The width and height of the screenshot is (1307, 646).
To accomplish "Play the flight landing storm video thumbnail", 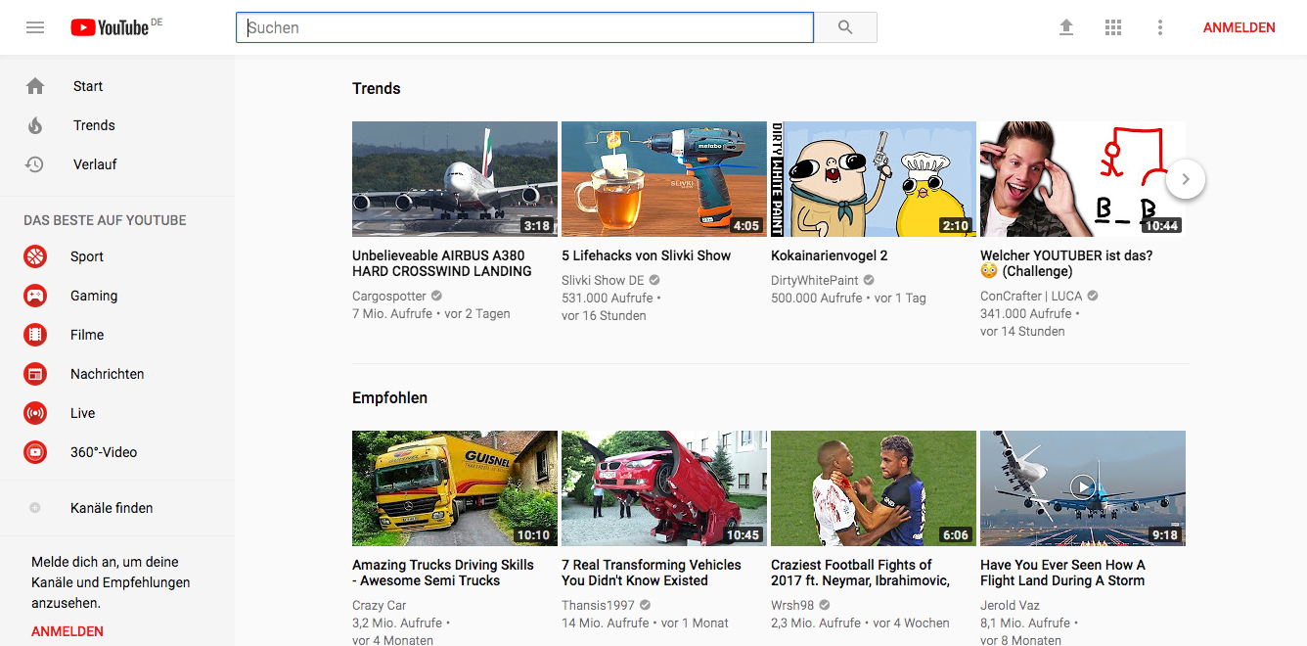I will point(1082,488).
